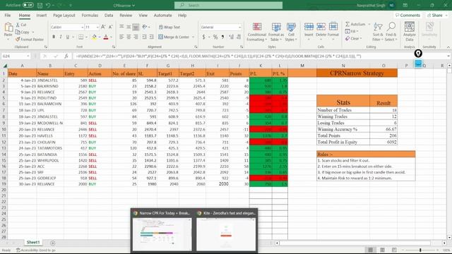Apply the red Font Color swatch
452x254 pixels.
tap(106, 37)
